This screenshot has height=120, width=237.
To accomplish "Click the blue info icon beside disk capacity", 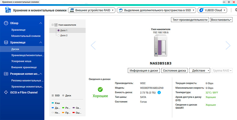I will pyautogui.click(x=159, y=93).
